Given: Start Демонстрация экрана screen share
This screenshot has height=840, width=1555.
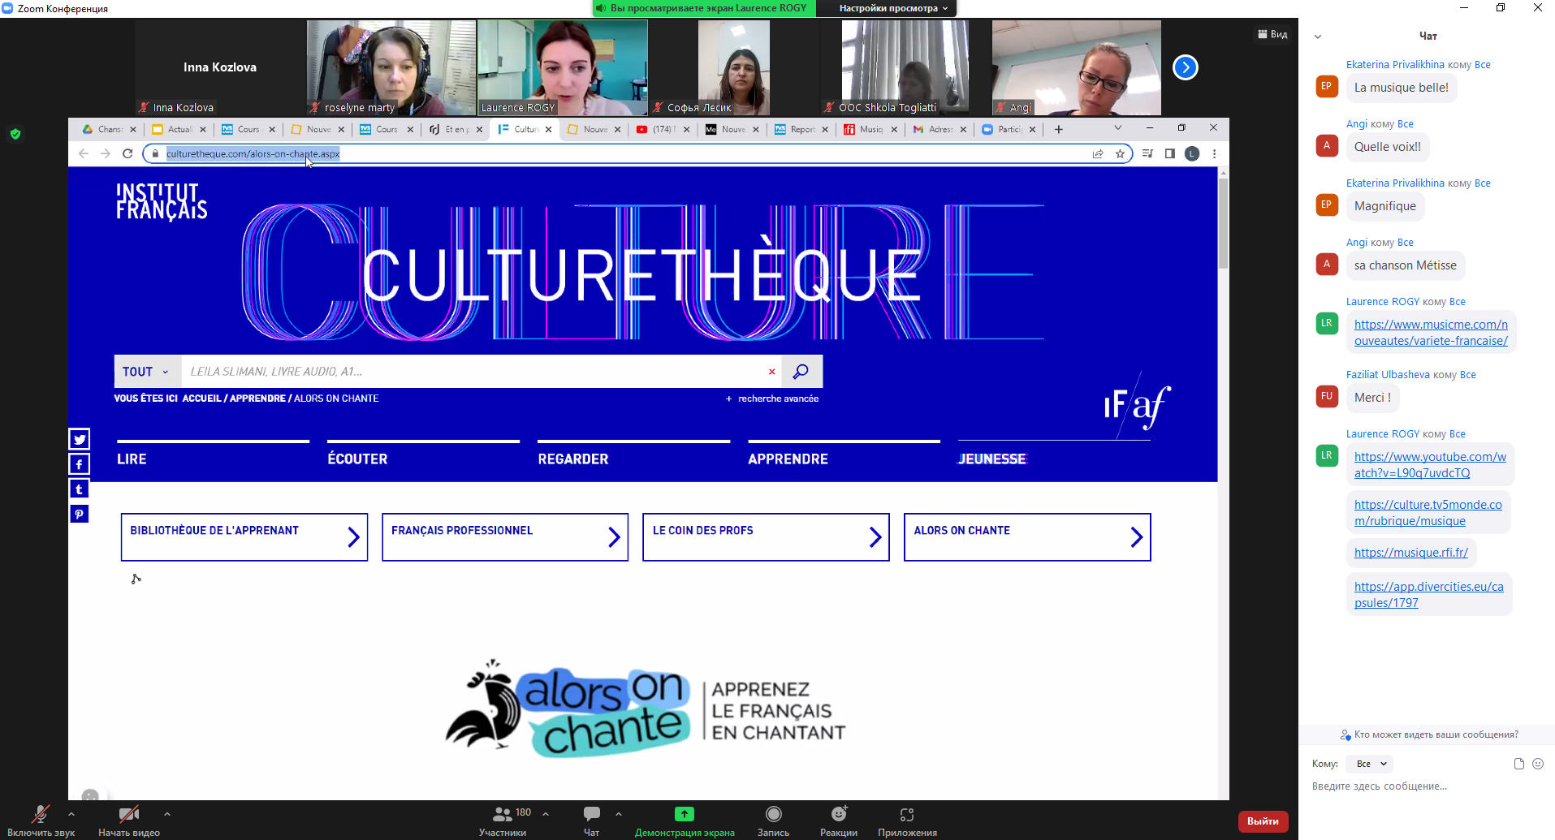Looking at the screenshot, I should (x=685, y=820).
